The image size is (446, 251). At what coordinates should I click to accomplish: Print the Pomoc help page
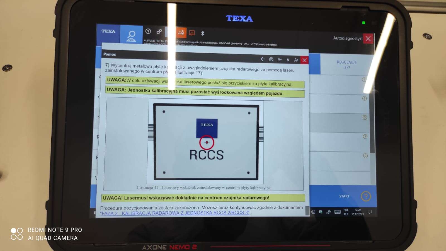click(x=271, y=59)
